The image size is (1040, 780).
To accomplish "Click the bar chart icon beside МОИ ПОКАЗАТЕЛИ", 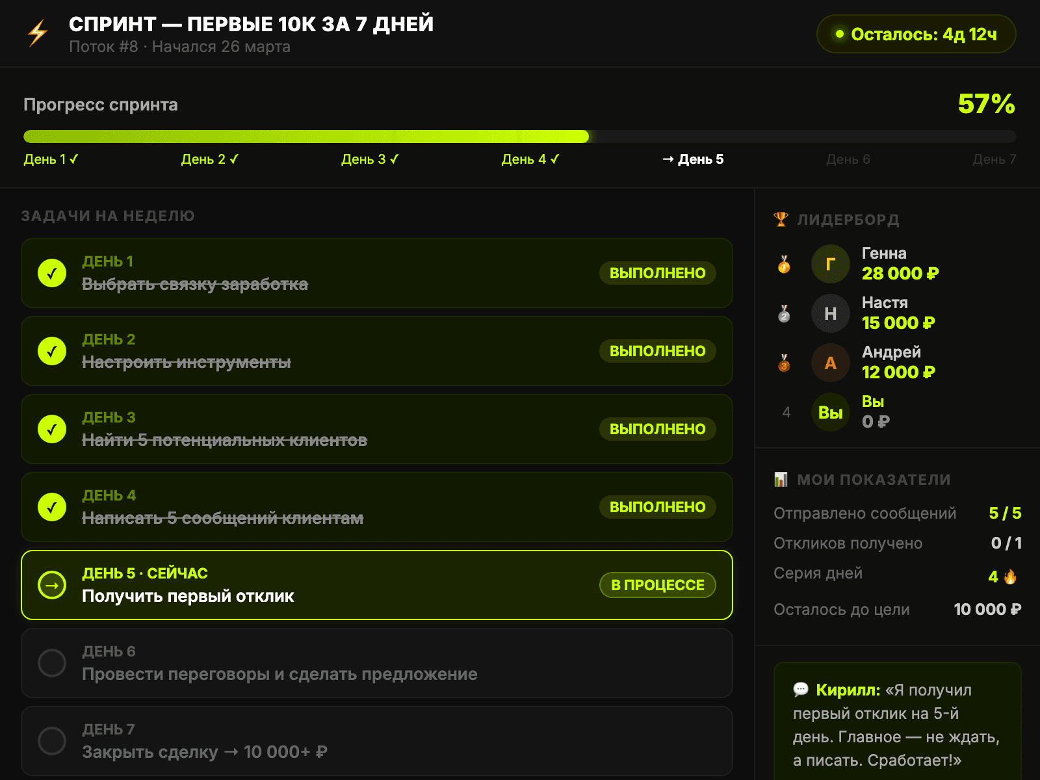I will tap(781, 480).
